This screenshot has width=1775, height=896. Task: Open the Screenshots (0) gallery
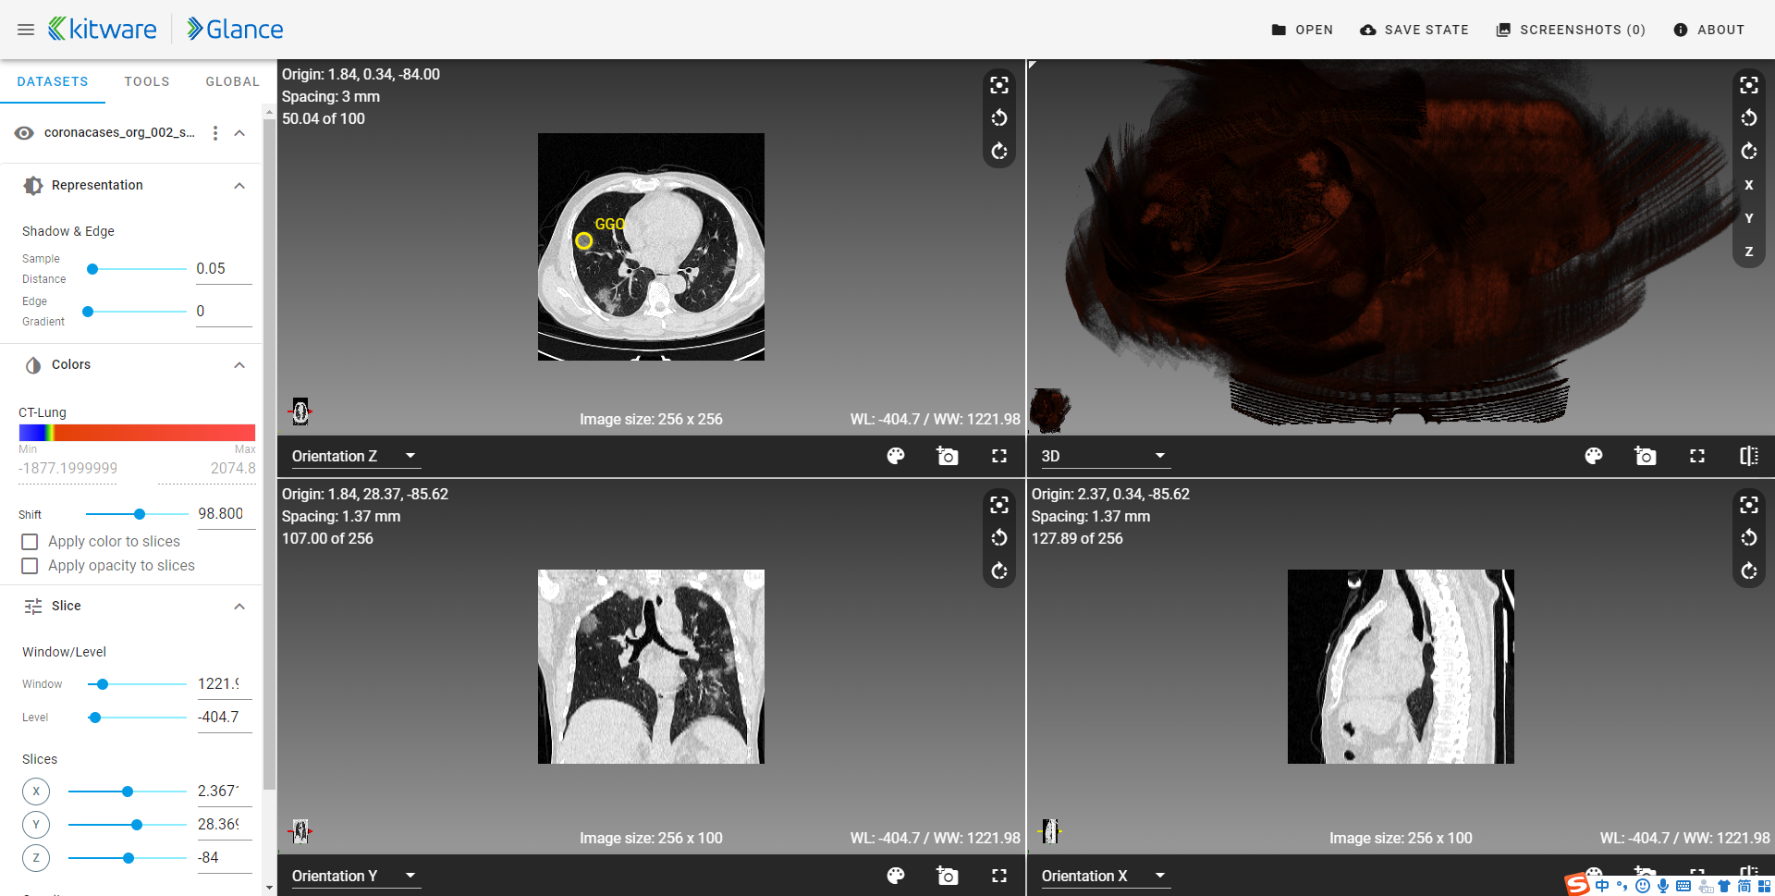(1571, 30)
